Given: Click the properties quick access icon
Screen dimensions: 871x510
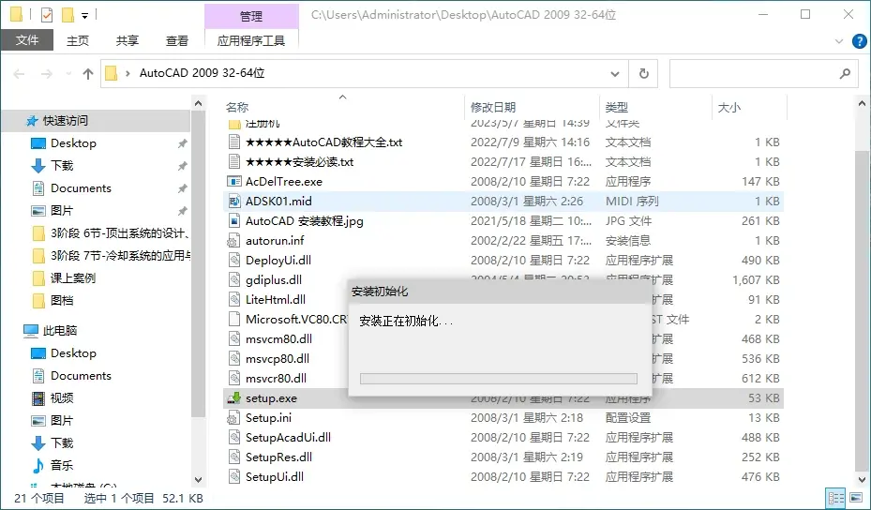Looking at the screenshot, I should pos(47,15).
